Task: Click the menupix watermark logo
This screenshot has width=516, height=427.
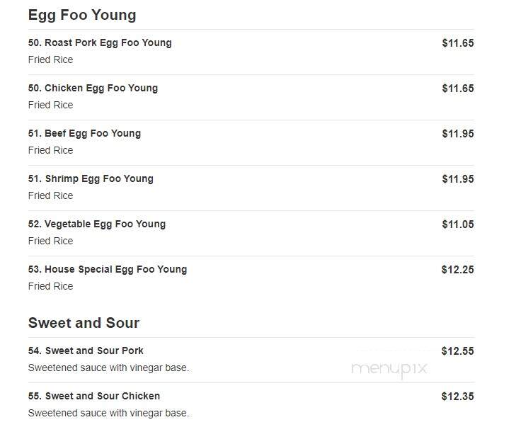Action: coord(389,369)
